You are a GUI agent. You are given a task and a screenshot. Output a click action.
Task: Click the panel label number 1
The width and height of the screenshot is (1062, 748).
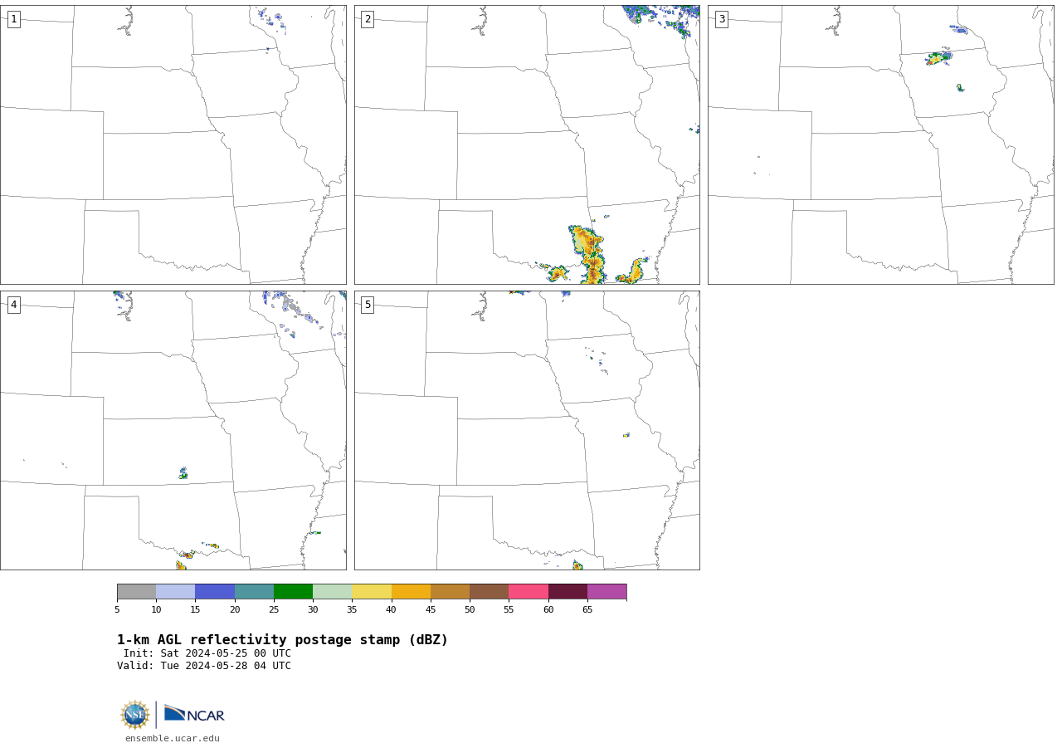(x=13, y=19)
